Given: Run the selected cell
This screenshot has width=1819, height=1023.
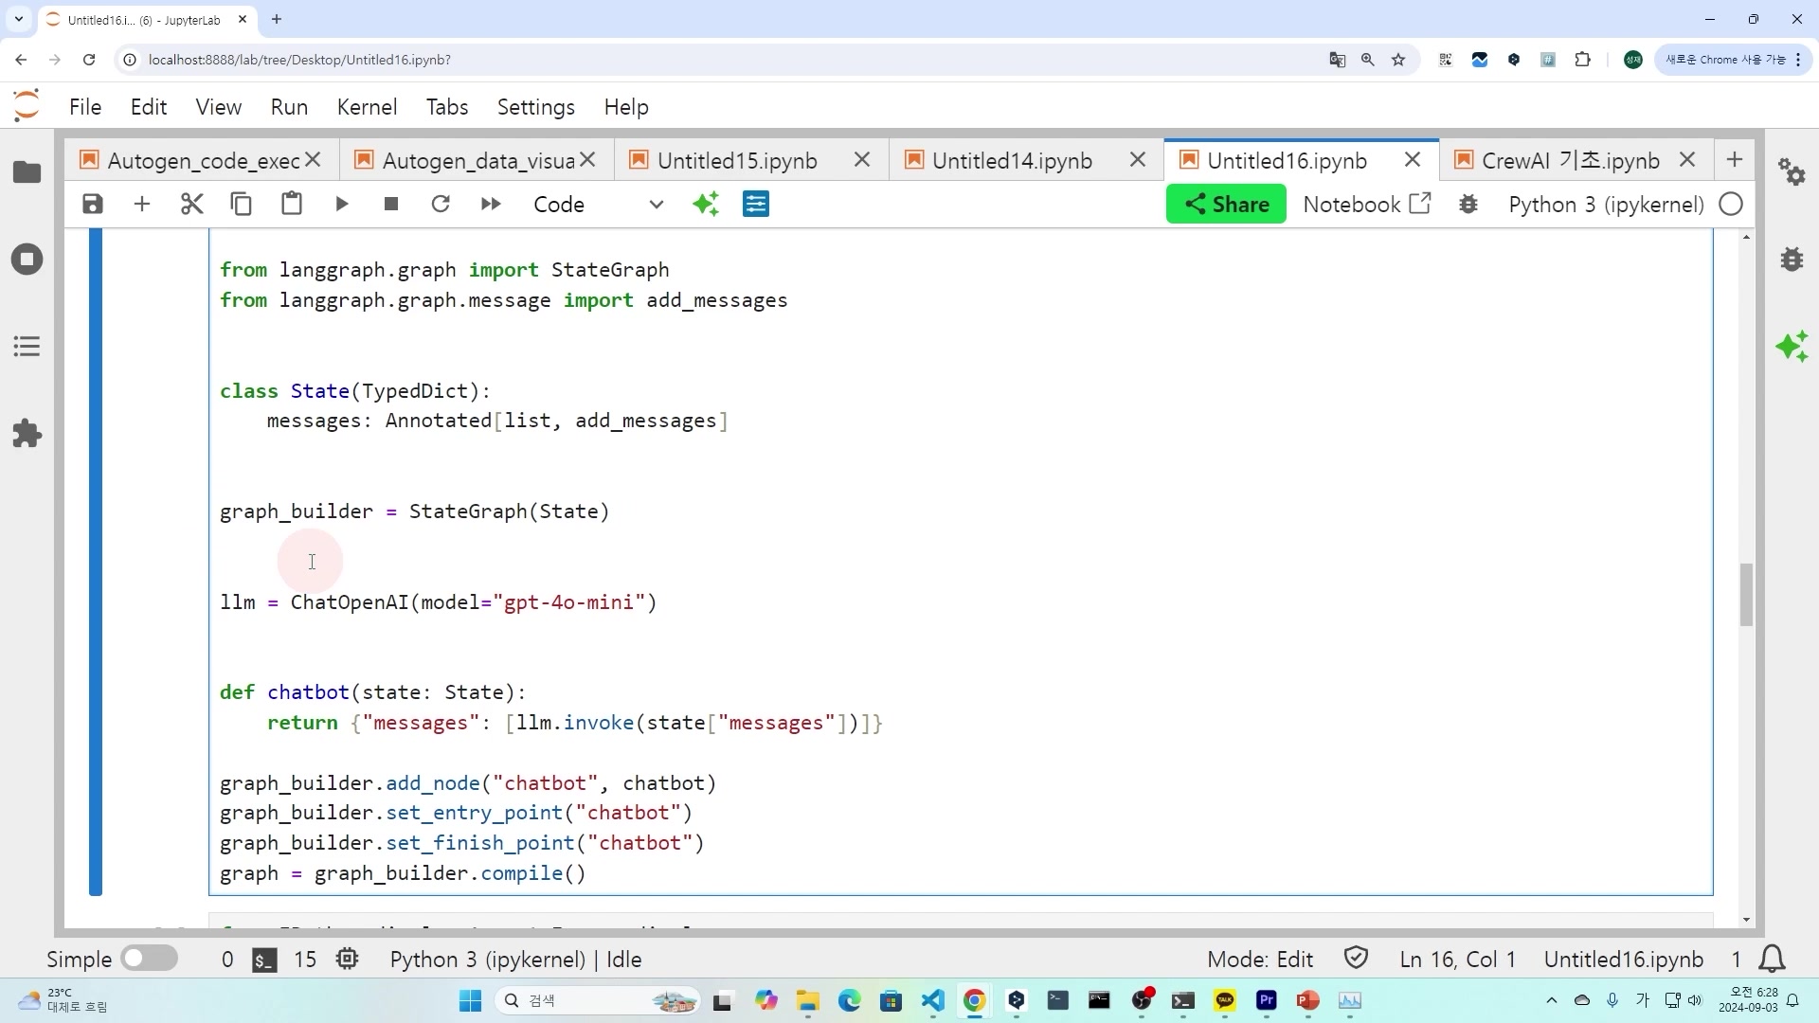Looking at the screenshot, I should (x=342, y=205).
